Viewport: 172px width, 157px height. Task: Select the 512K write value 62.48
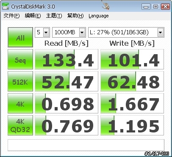pos(132,81)
